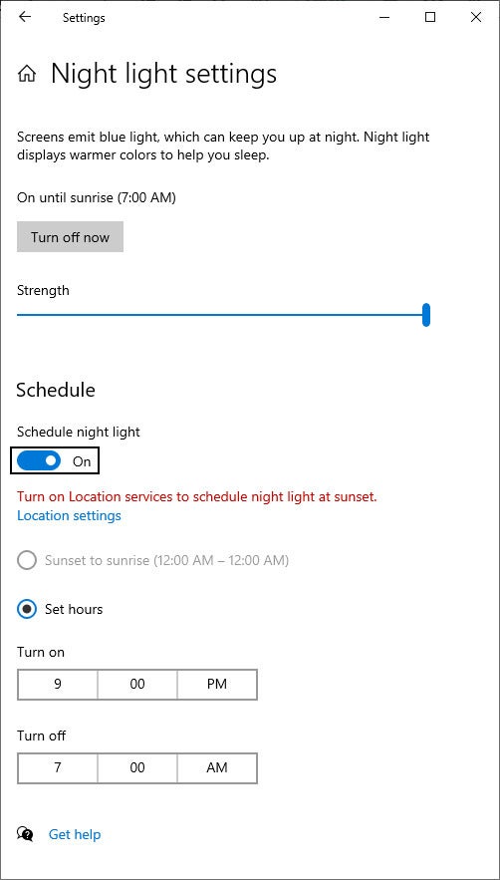Maximize the Settings window
The height and width of the screenshot is (880, 500).
tap(430, 17)
